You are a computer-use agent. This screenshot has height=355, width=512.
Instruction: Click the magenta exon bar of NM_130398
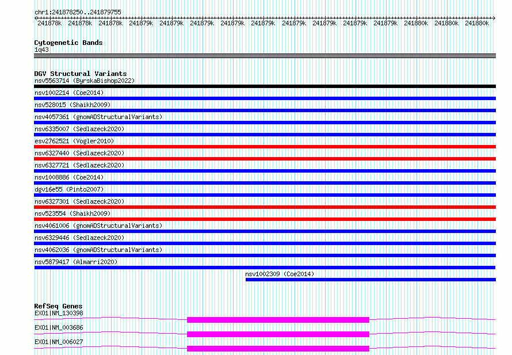[x=278, y=320]
